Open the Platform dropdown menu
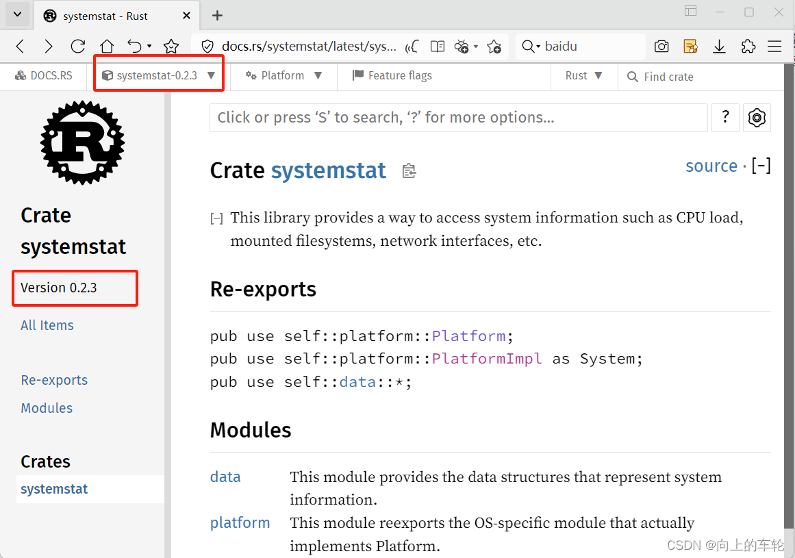 [283, 76]
